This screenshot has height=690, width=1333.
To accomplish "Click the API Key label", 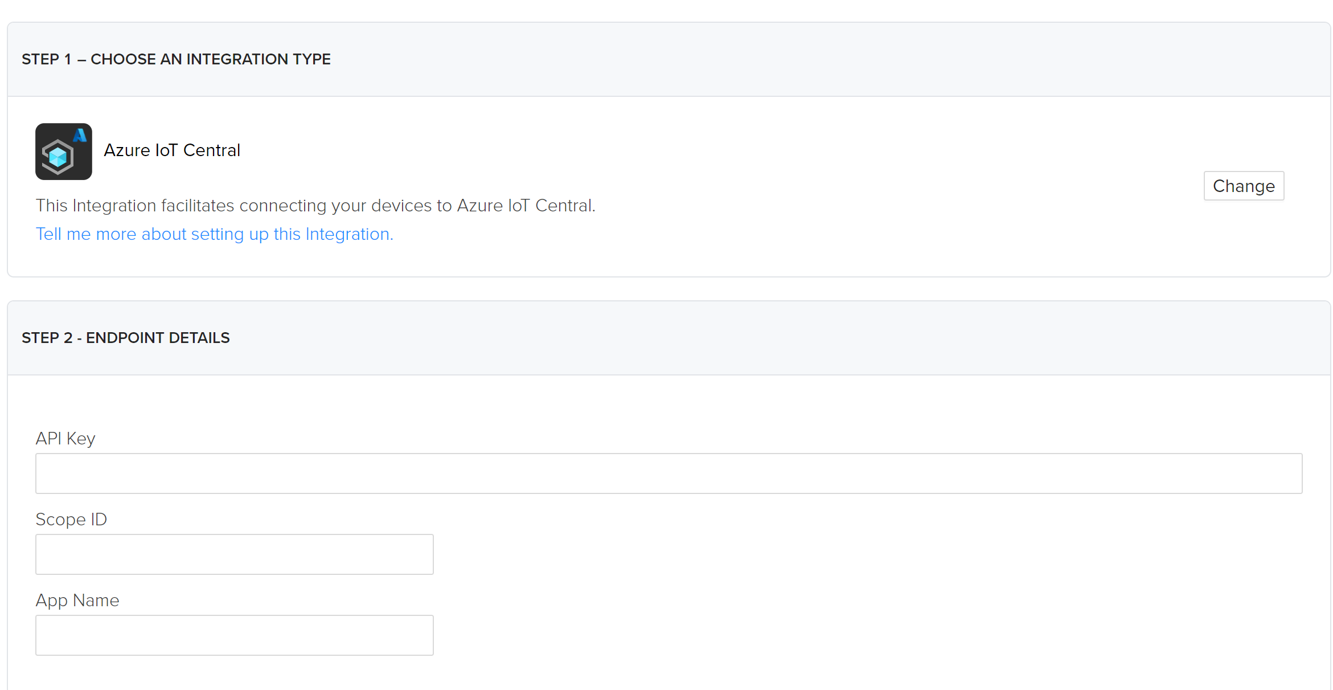I will tap(65, 438).
